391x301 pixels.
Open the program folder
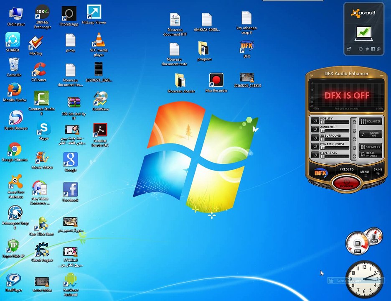(x=204, y=51)
